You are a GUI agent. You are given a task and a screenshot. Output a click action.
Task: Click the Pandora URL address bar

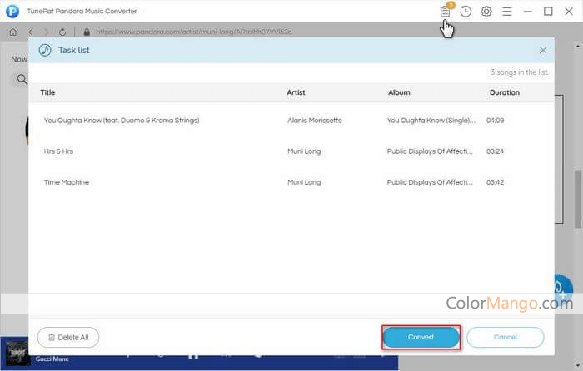point(250,32)
